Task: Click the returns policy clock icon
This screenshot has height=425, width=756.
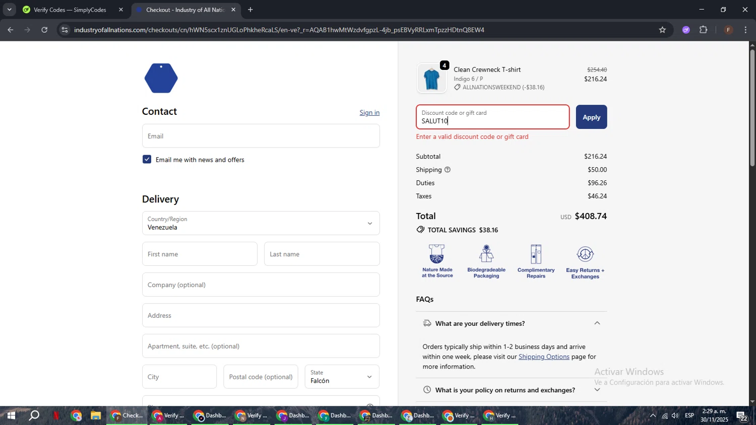Action: point(427,390)
